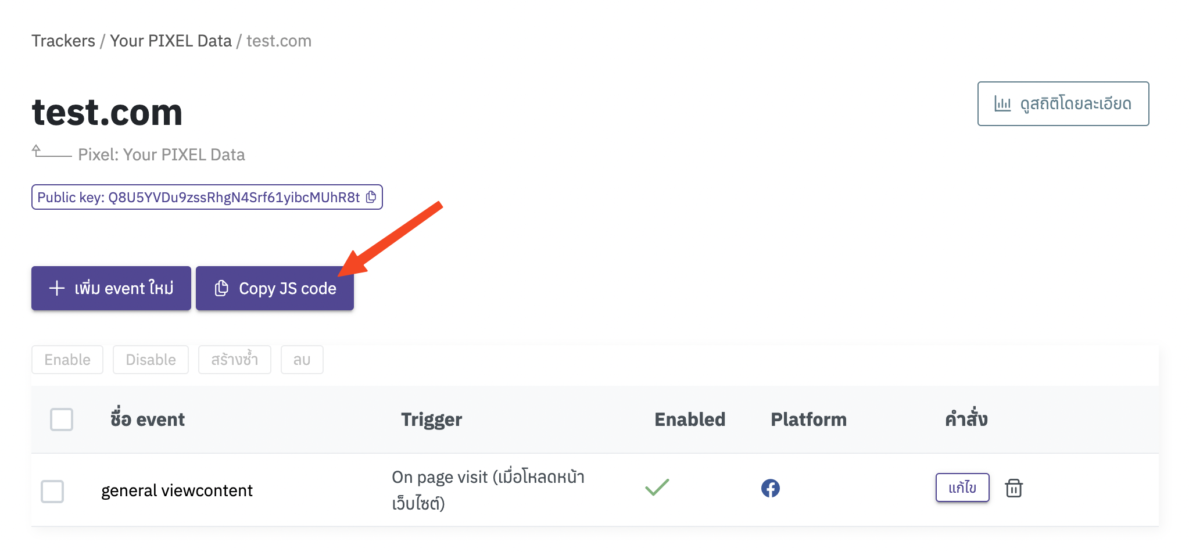Viewport: 1189px width, 552px height.
Task: Check the checkbox for general viewcontent row
Action: click(52, 490)
